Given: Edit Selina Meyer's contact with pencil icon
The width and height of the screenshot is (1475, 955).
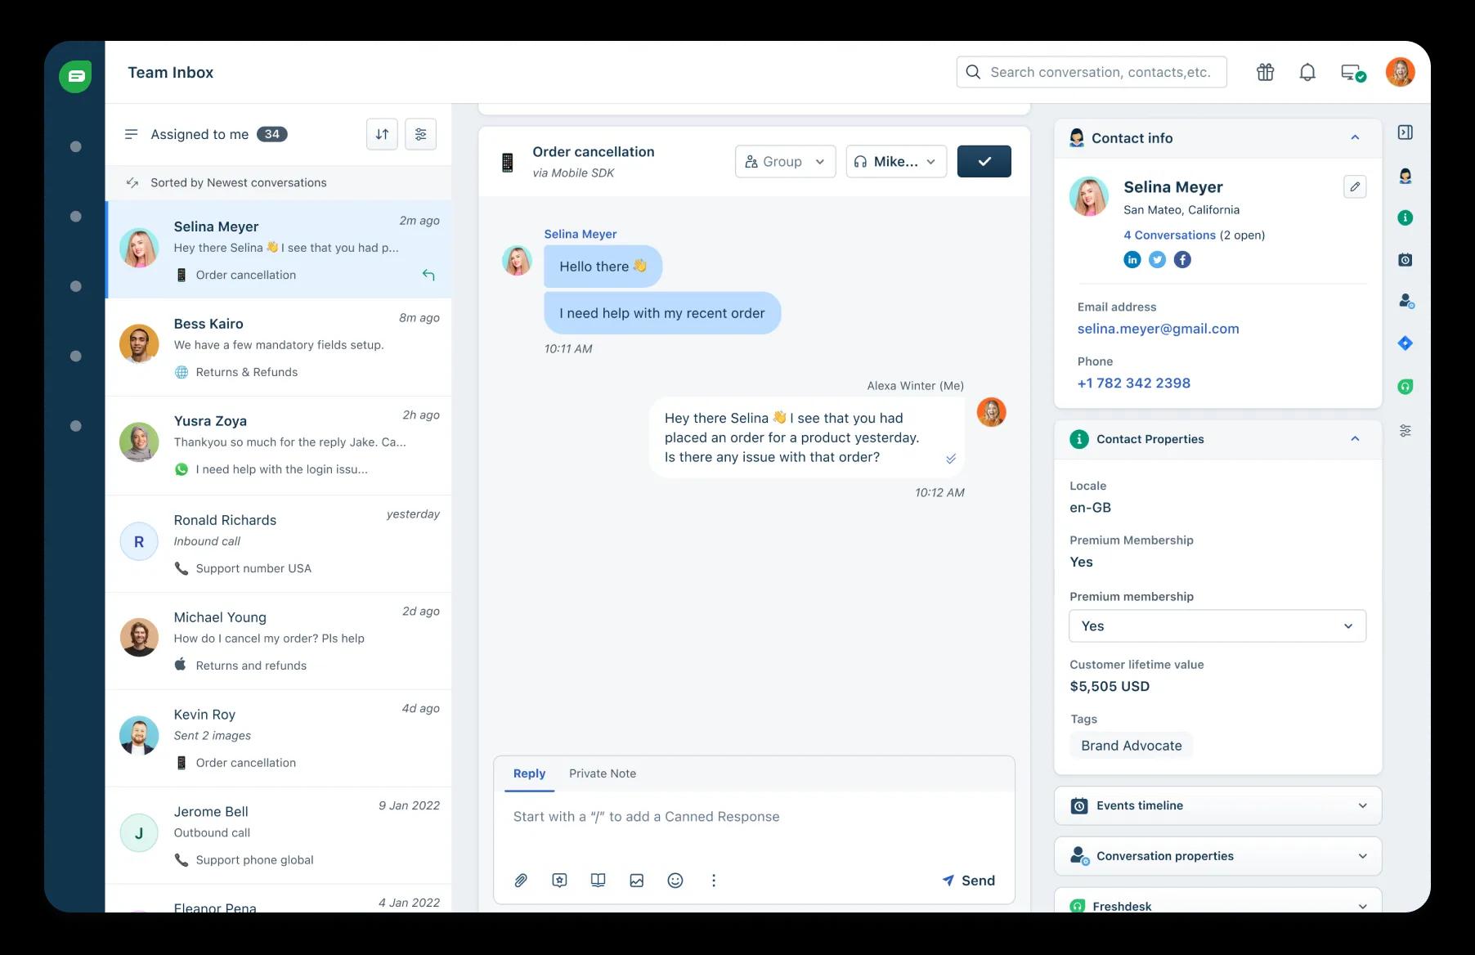Looking at the screenshot, I should [1355, 186].
